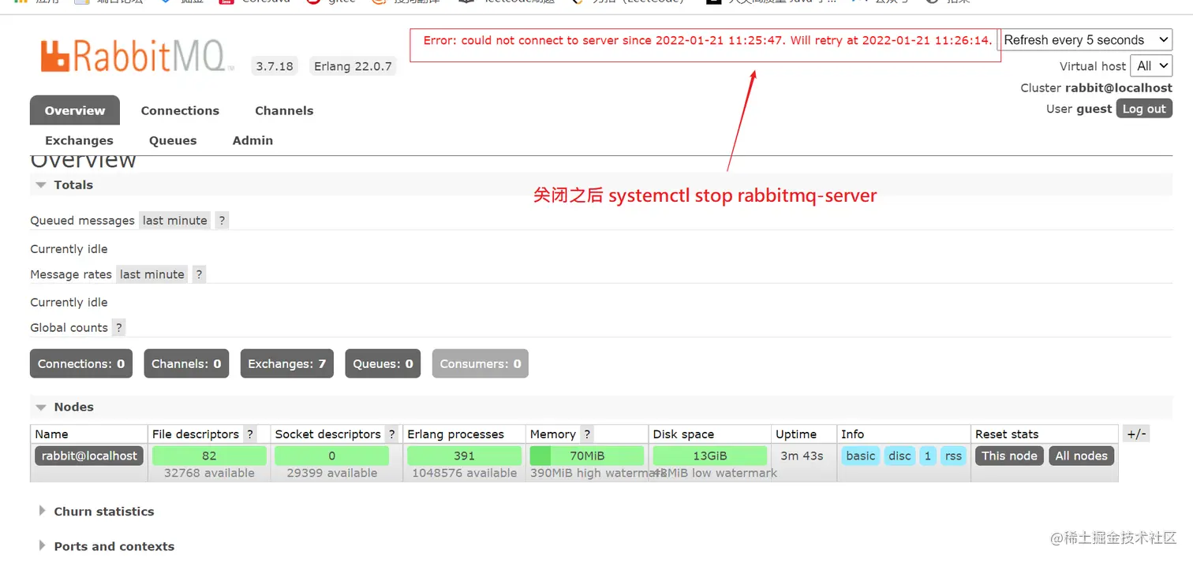Screen dimensions: 1193x562
Task: Toggle columns with the +/- button
Action: pos(1136,434)
